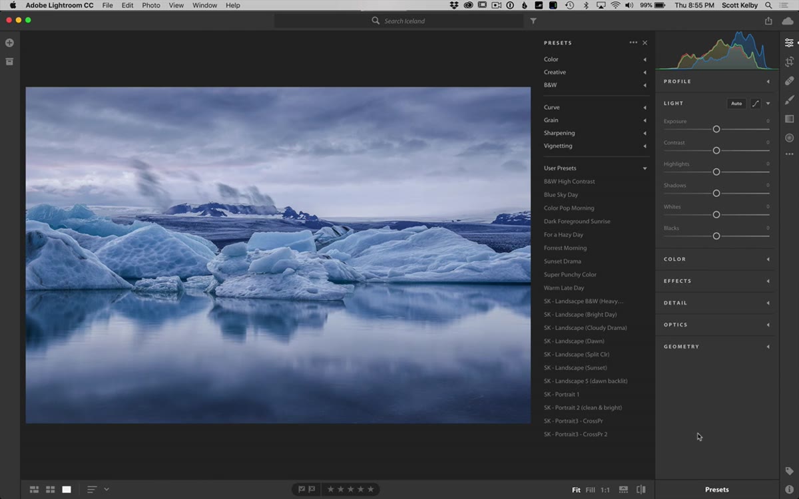Open the sort order icon
Screen dimensions: 799x499
click(x=92, y=490)
